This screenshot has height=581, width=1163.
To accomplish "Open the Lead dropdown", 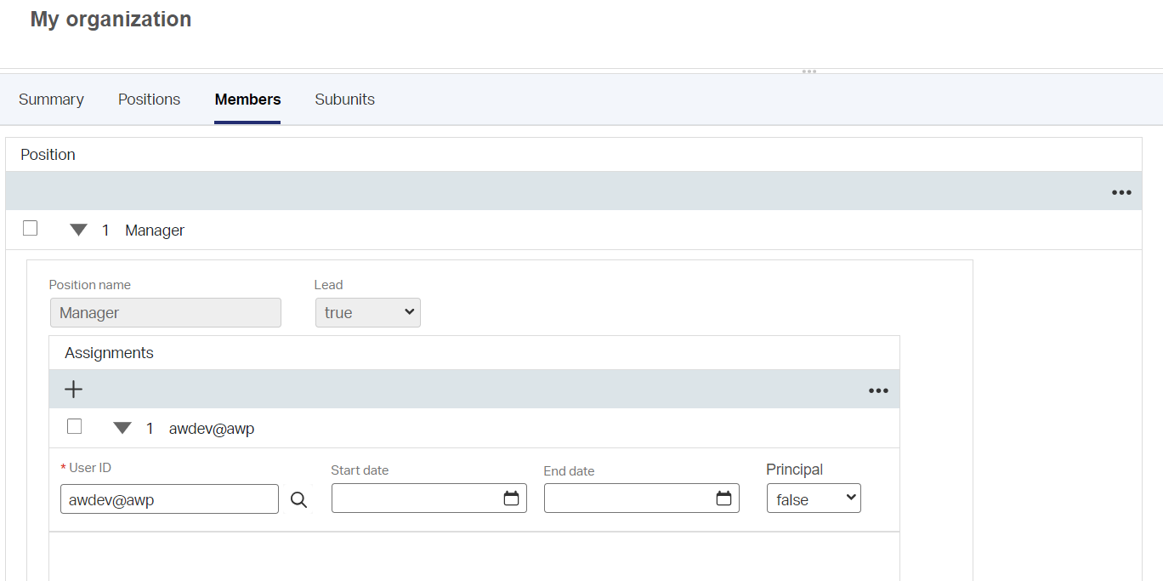I will click(x=367, y=312).
